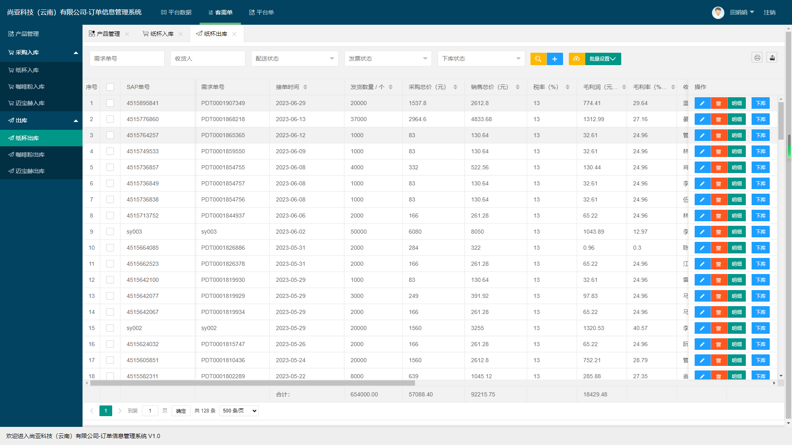792x445 pixels.
Task: Click 确定 pagination confirm button
Action: 181,411
